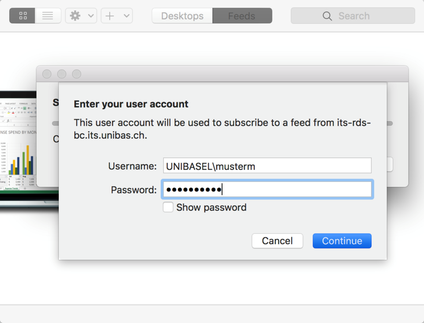Click the gear settings icon
The width and height of the screenshot is (424, 323).
(x=76, y=16)
